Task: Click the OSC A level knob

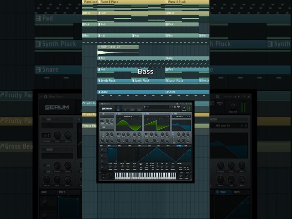Action: (139, 141)
